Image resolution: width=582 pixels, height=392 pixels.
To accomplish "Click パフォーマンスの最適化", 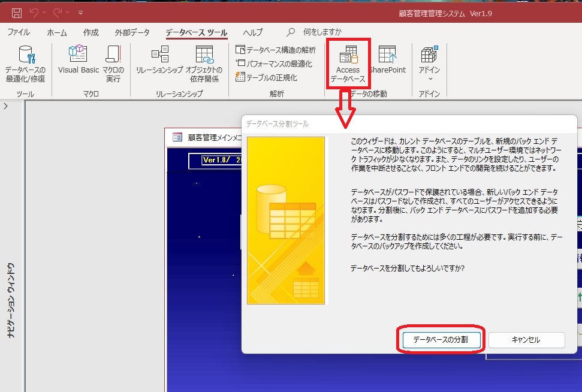I will click(x=274, y=64).
